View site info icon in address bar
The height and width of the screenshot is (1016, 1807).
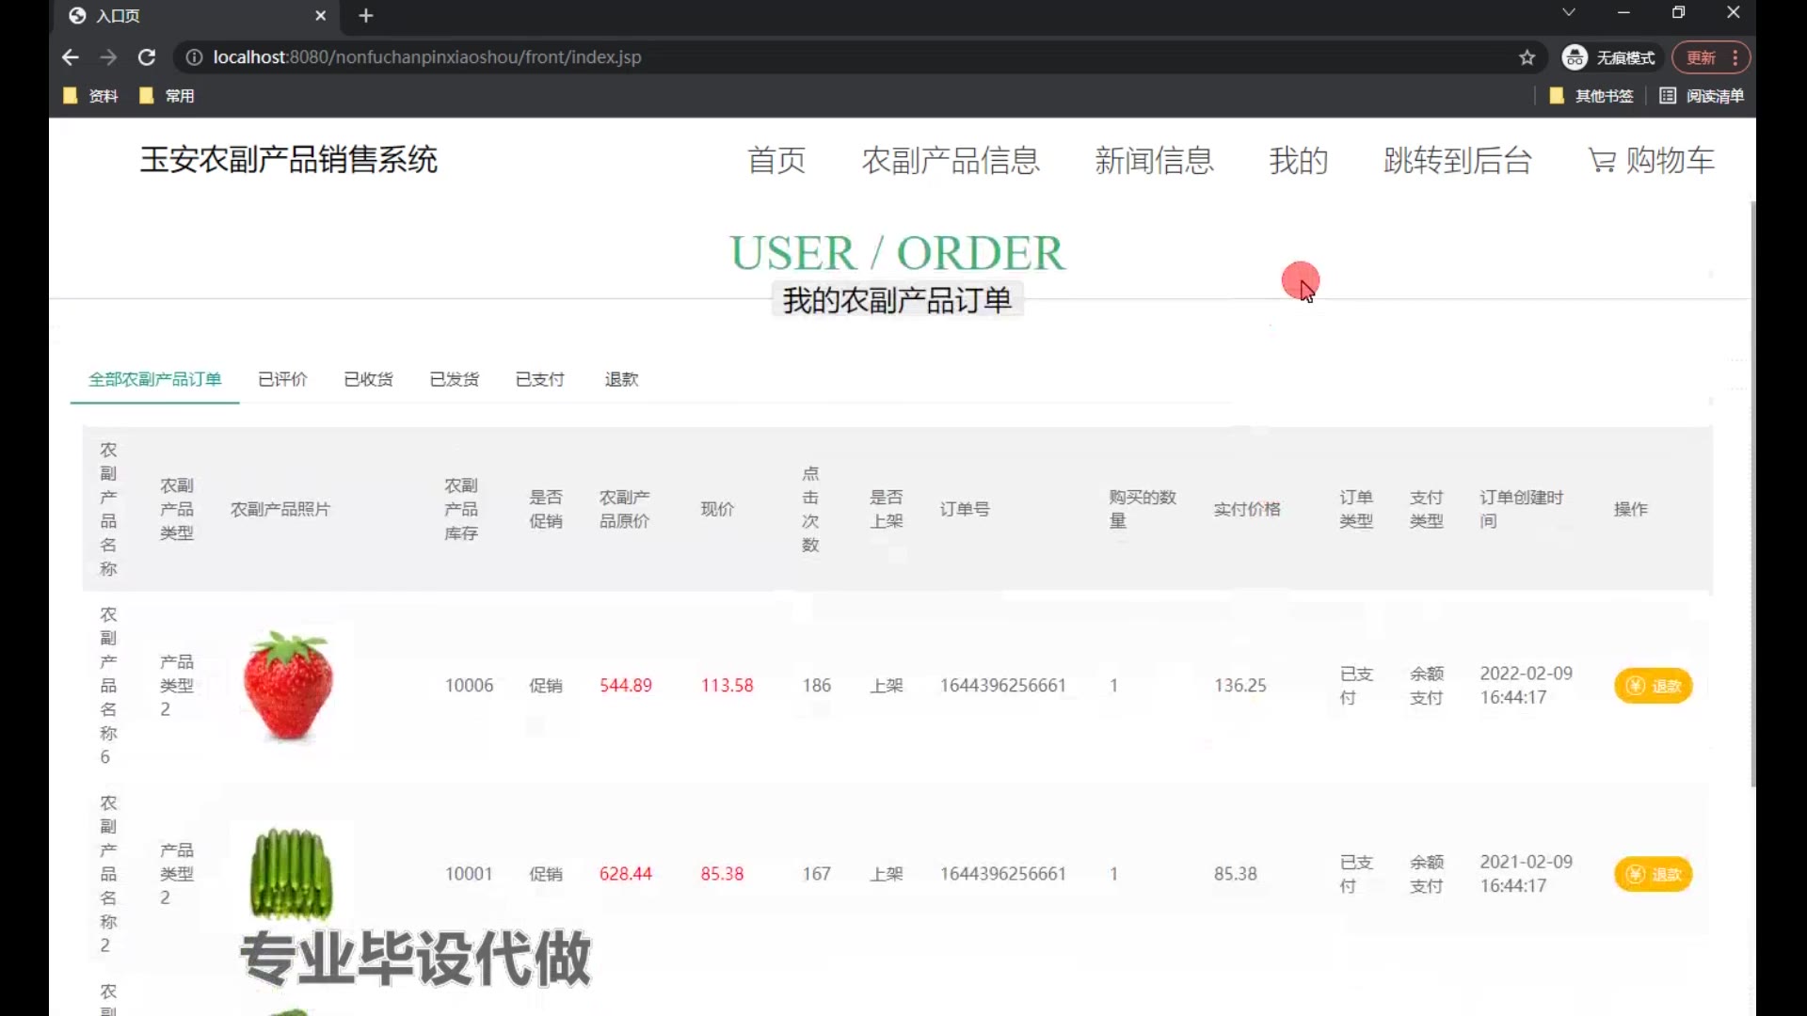pyautogui.click(x=194, y=57)
